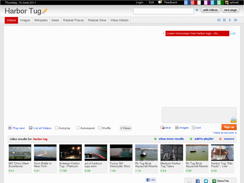The image size is (244, 183).
Task: Click the List all Videos plus icon
Action: tap(31, 128)
